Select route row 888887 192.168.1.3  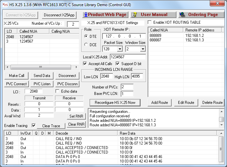pos(186,40)
